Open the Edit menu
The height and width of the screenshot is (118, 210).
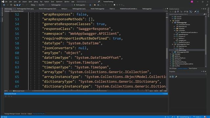point(10,2)
